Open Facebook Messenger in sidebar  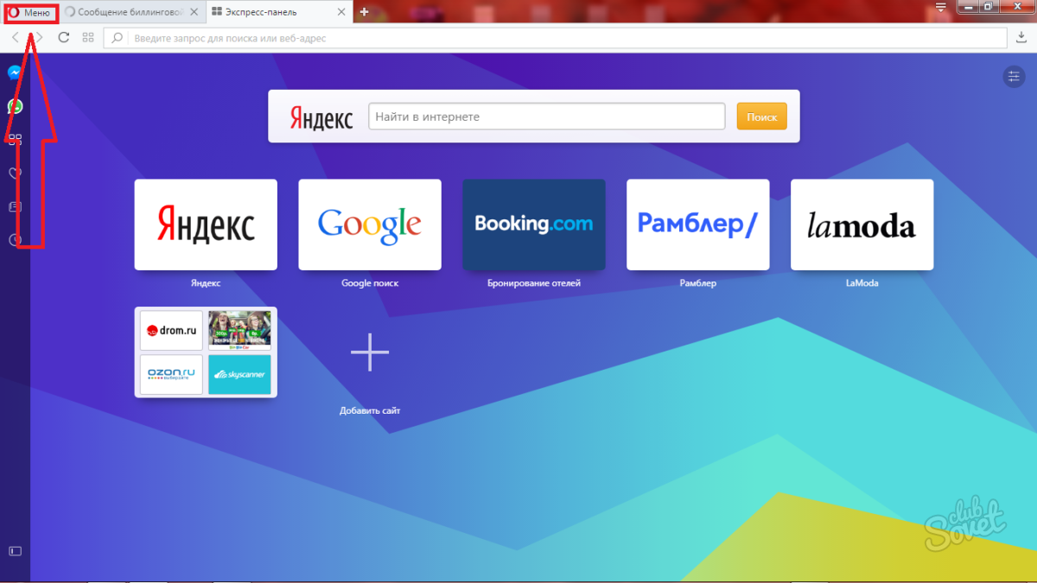(15, 73)
